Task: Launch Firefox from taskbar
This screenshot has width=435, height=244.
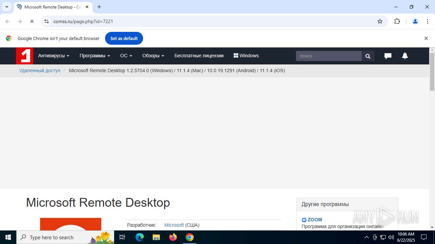Action: coord(173,237)
